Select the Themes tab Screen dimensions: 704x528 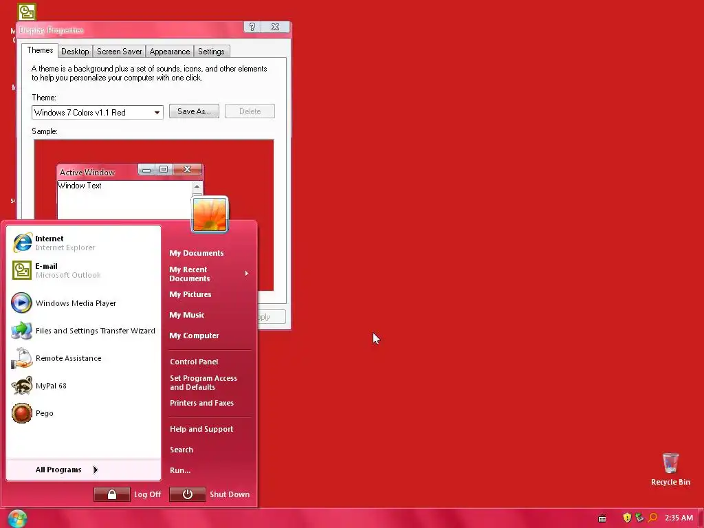[x=40, y=50]
